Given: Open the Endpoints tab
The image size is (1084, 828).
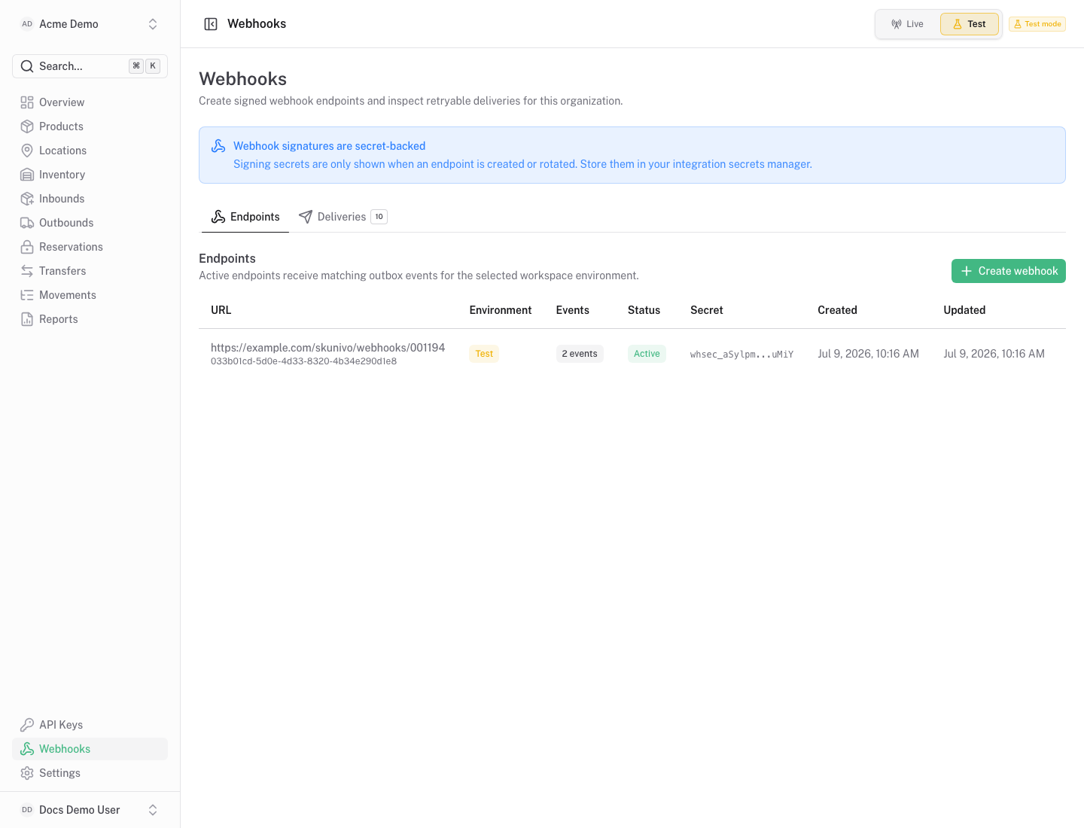Looking at the screenshot, I should click(245, 217).
